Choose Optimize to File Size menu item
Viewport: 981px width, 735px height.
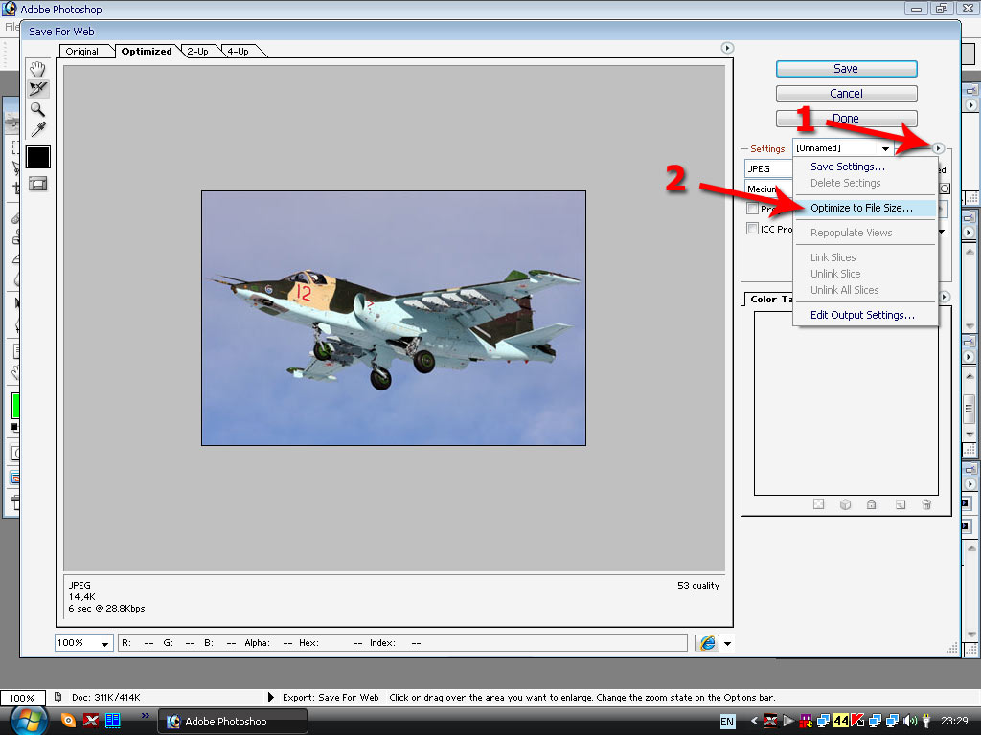click(861, 208)
